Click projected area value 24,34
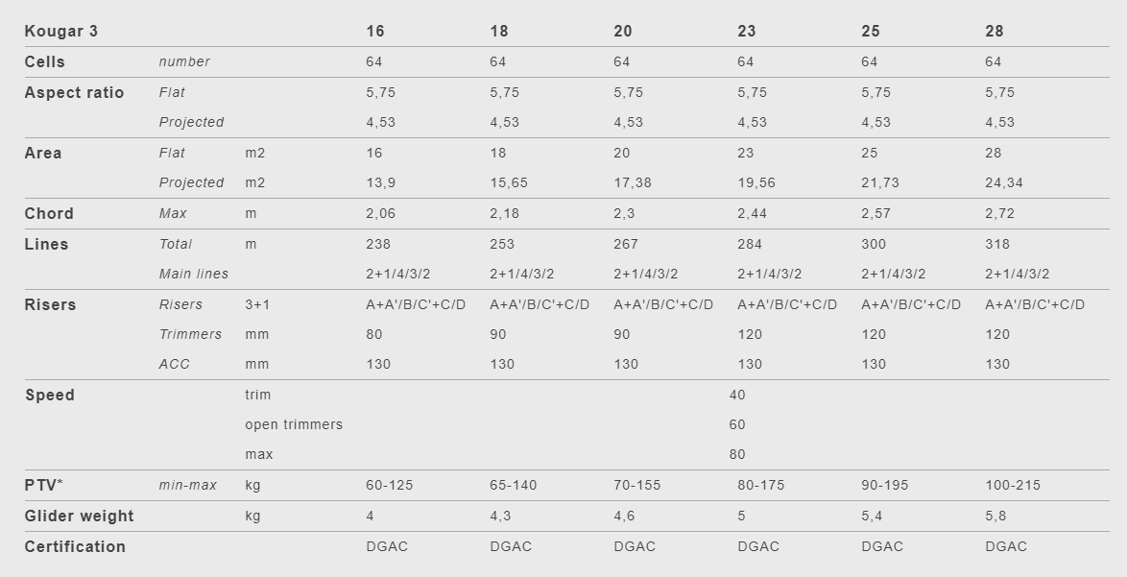The image size is (1127, 577). (1004, 183)
